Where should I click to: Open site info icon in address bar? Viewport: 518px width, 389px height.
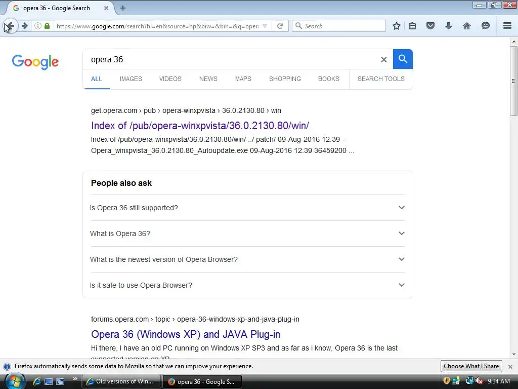point(38,26)
